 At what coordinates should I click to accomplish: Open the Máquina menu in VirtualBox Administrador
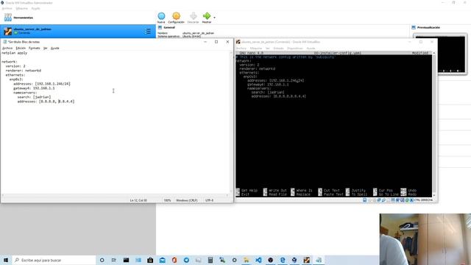(x=21, y=8)
